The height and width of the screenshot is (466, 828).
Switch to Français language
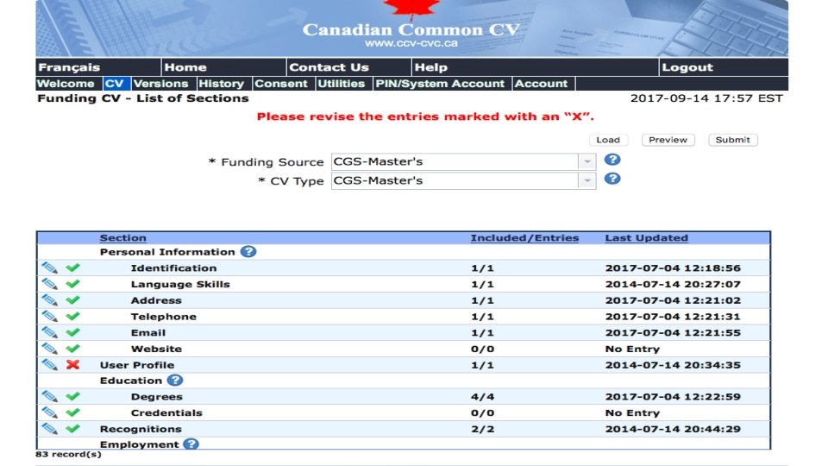69,67
